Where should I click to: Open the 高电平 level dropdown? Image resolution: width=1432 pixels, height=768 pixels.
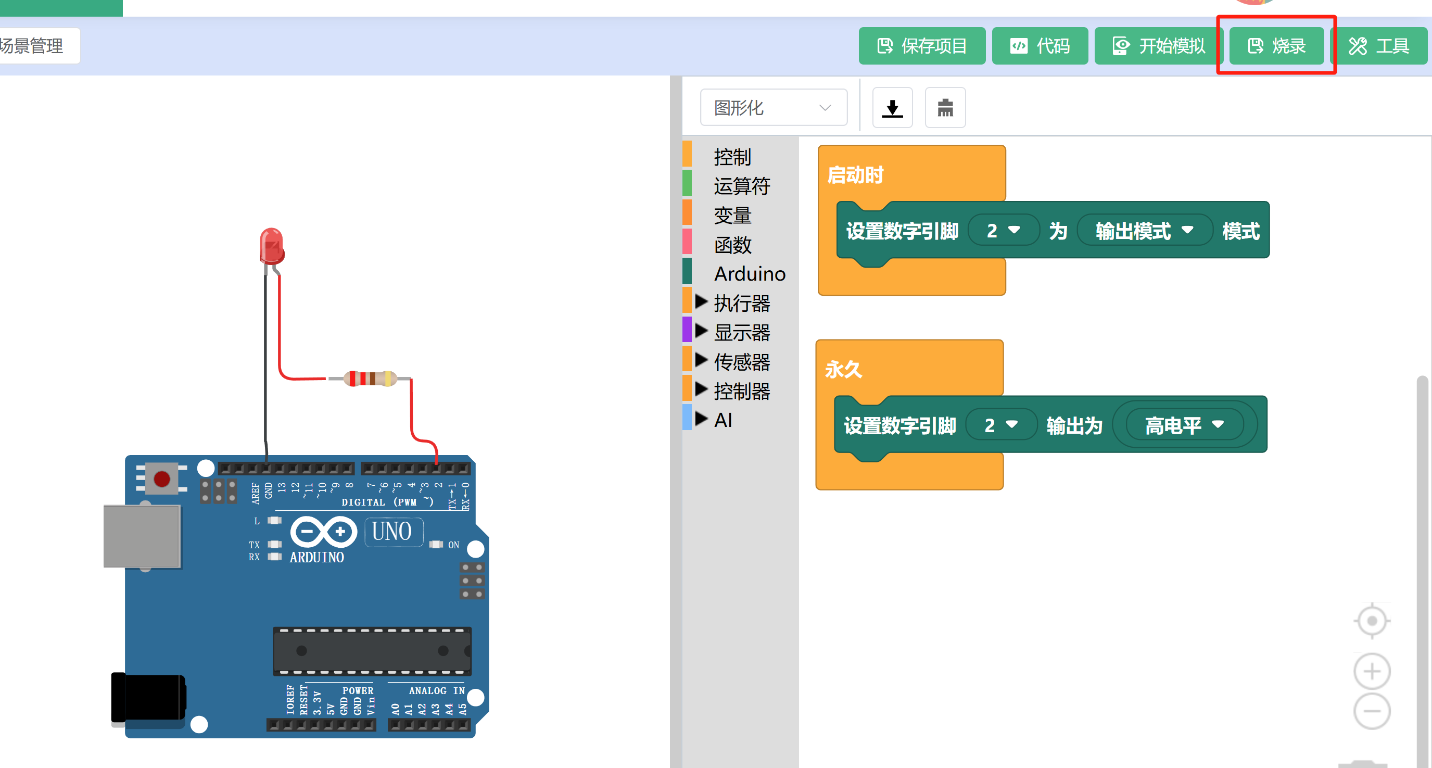(x=1184, y=425)
